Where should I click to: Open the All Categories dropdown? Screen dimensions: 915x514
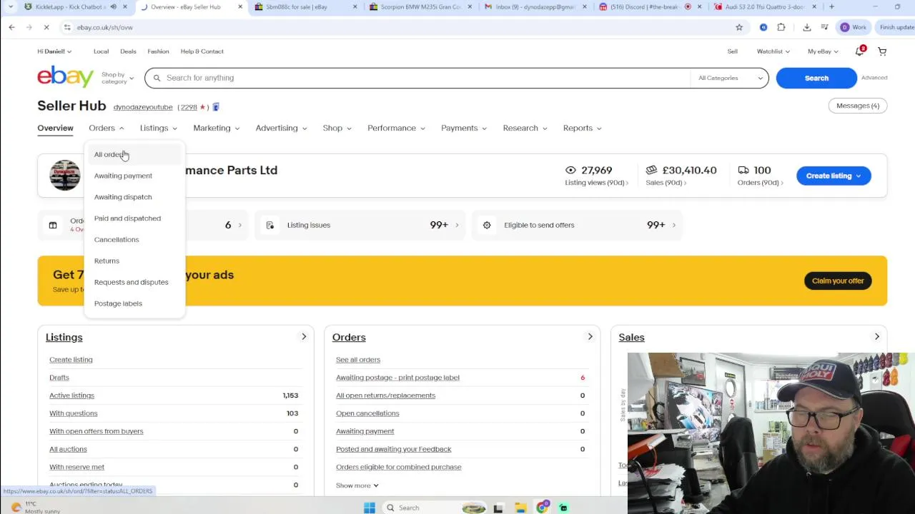[730, 78]
